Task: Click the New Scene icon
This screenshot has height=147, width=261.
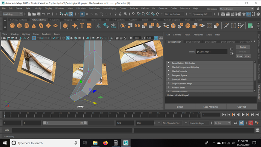Action: pos(29,14)
